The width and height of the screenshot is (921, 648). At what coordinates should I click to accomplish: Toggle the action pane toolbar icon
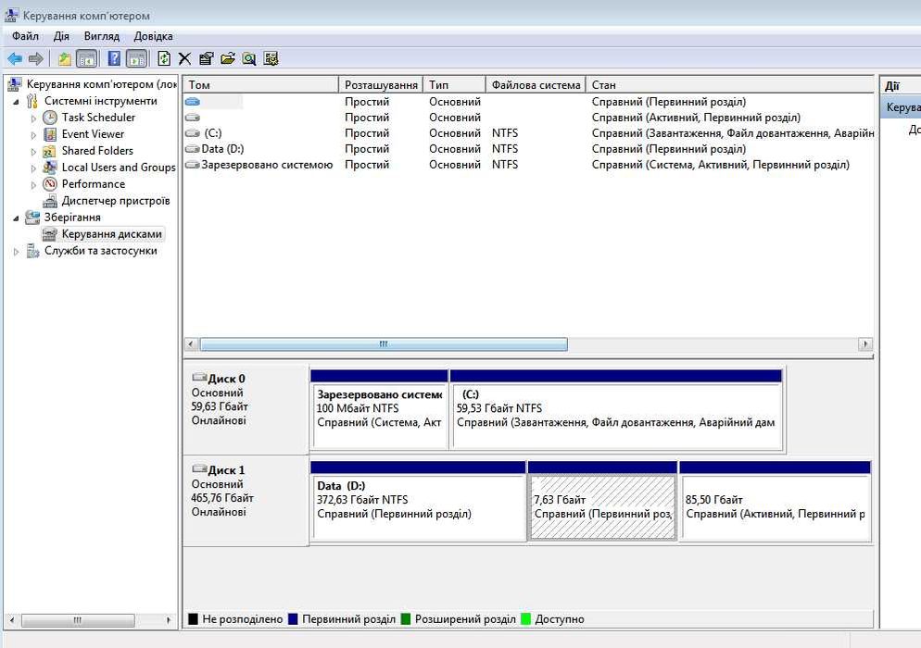136,58
